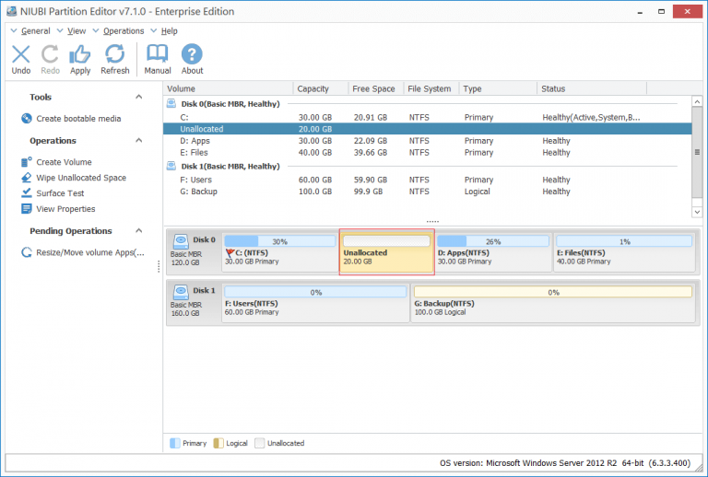Select the Unallocated block in disk map
This screenshot has height=477, width=708.
click(x=387, y=251)
